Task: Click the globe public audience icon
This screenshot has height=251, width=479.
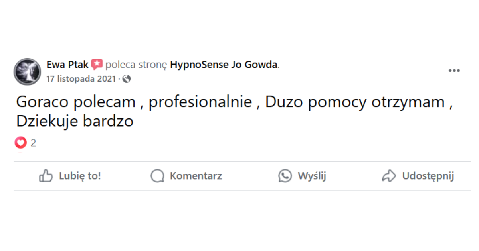Action: click(127, 79)
